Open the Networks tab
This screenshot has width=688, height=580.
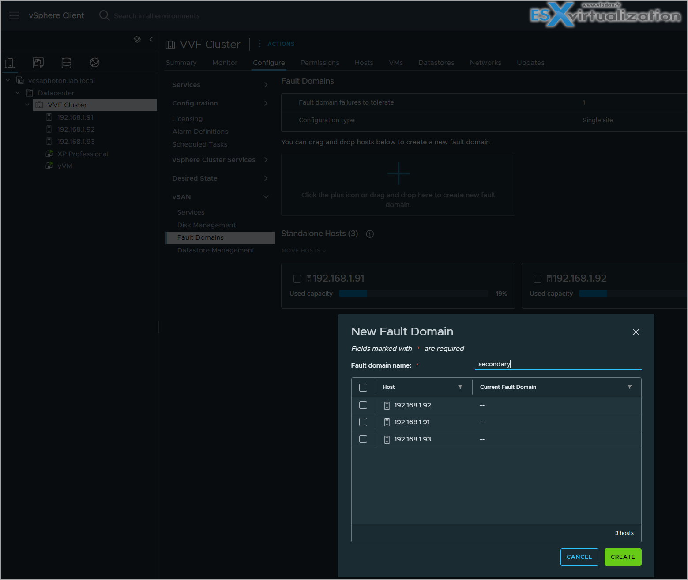coord(485,63)
